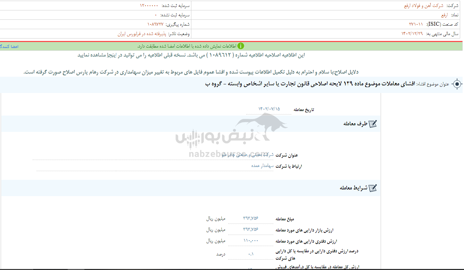Click relationship value سهامدار عمده
The width and height of the screenshot is (464, 270).
pyautogui.click(x=263, y=166)
